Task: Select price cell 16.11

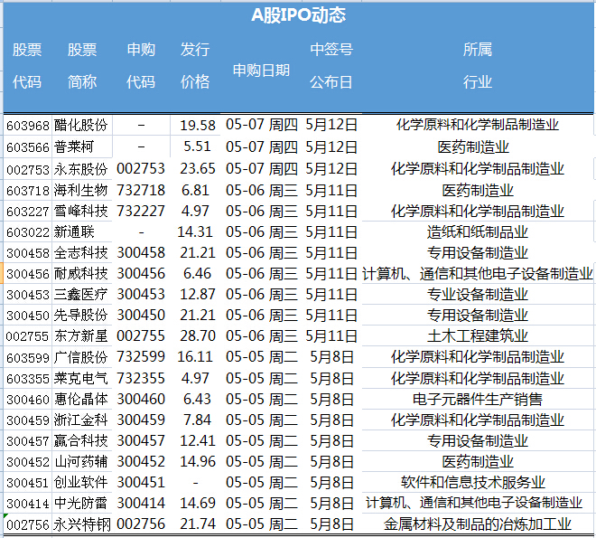Action: [x=195, y=356]
